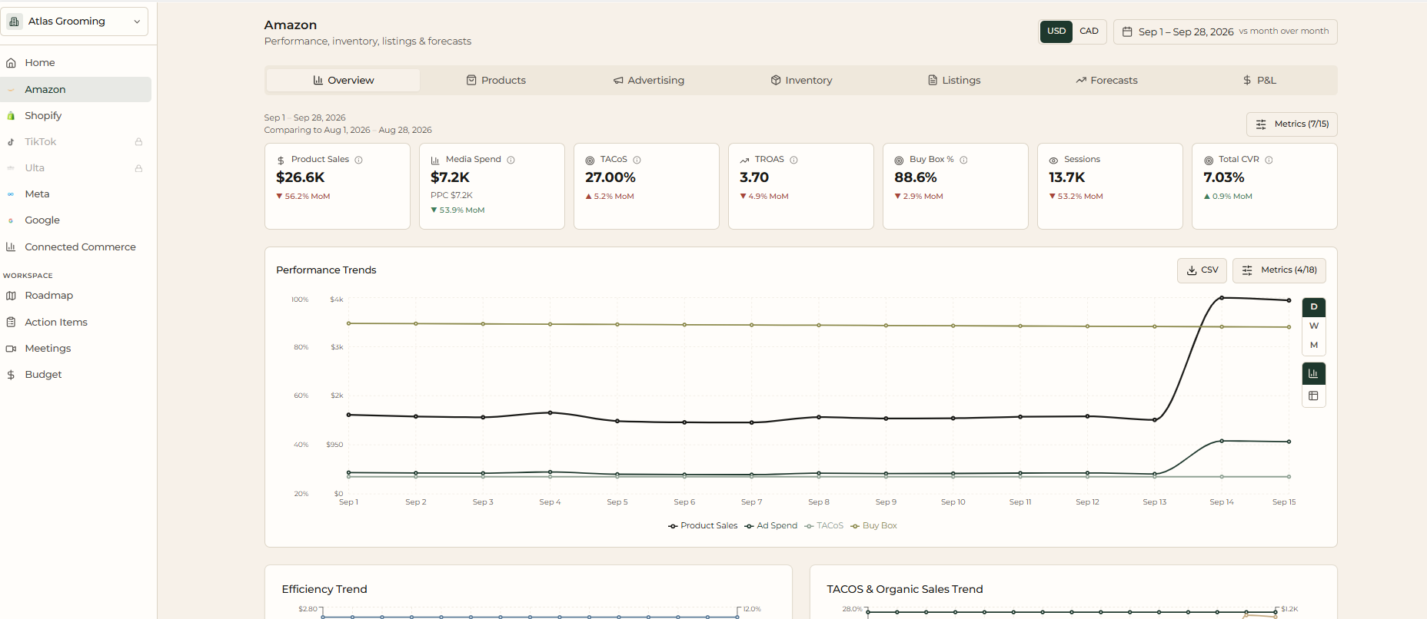Open the Atlas Grooming workspace dropdown
Image resolution: width=1427 pixels, height=619 pixels.
[75, 22]
